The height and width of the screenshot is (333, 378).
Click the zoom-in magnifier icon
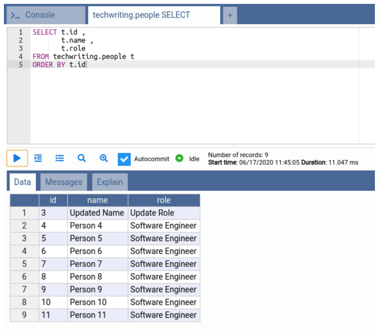(x=104, y=158)
